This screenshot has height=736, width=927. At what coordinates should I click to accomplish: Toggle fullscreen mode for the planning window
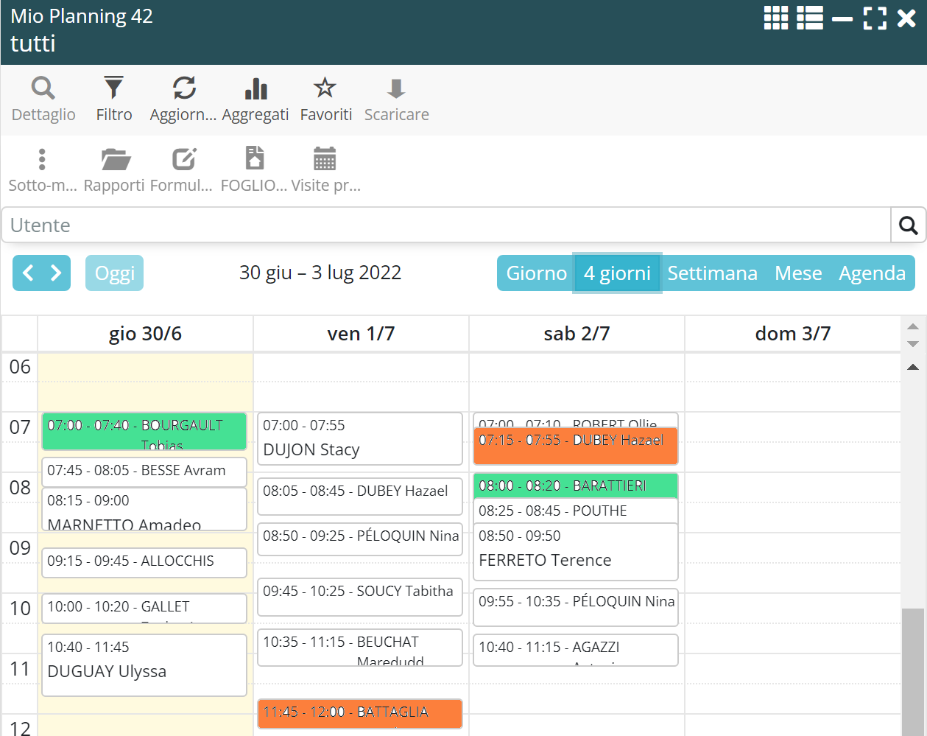(x=874, y=18)
